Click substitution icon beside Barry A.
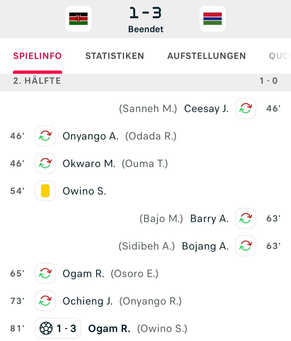 click(x=246, y=218)
